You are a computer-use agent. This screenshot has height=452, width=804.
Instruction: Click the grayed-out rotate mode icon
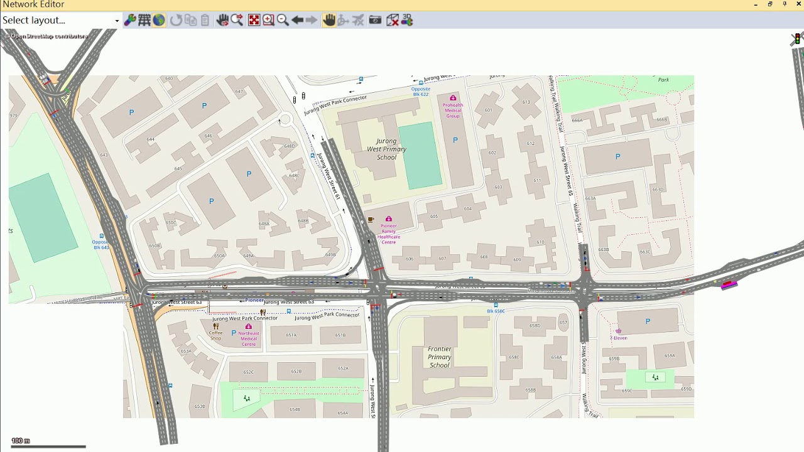coord(344,20)
